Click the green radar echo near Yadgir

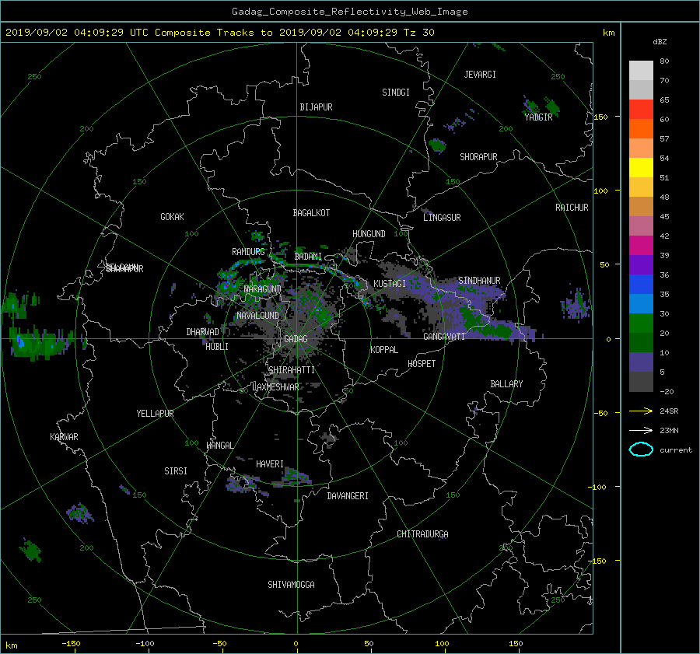[551, 107]
